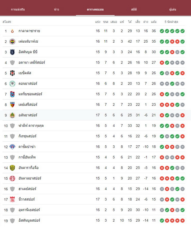Open the สถิติ tab

134,10
